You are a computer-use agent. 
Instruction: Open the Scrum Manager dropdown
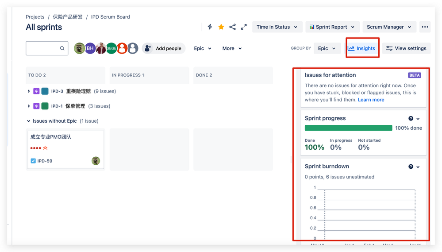point(389,27)
